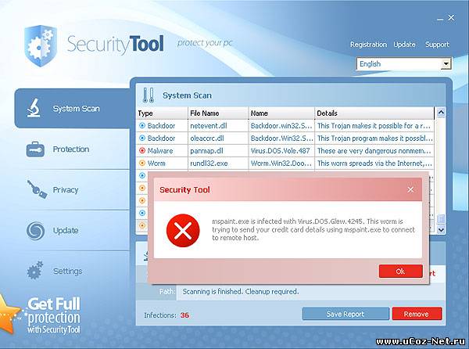Click the briefcase Protection icon
This screenshot has height=349, width=469.
click(35, 149)
